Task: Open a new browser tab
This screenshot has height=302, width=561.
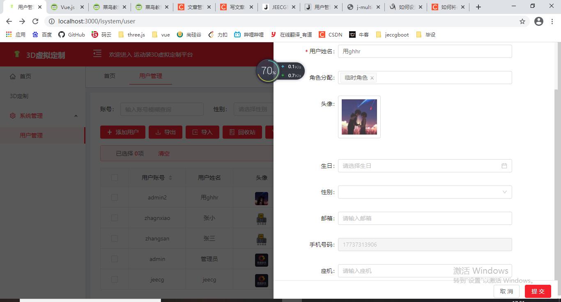Action: click(x=478, y=7)
